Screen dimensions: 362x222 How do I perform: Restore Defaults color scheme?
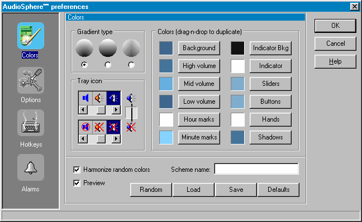click(x=278, y=190)
